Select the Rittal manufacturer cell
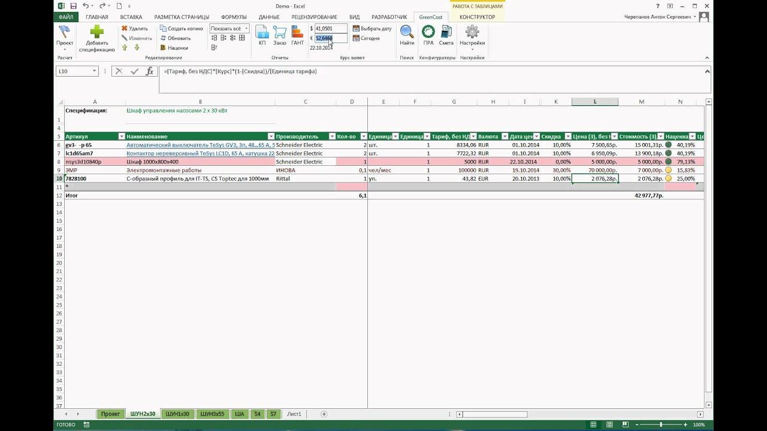Image resolution: width=767 pixels, height=431 pixels. point(305,179)
